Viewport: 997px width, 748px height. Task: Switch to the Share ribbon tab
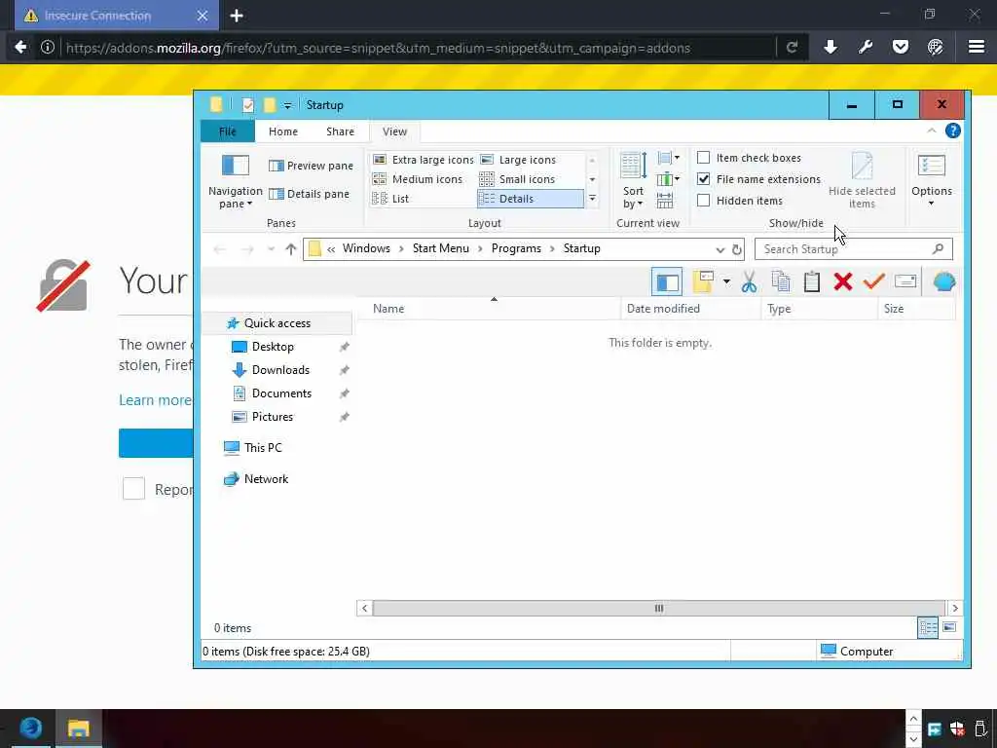pos(340,131)
